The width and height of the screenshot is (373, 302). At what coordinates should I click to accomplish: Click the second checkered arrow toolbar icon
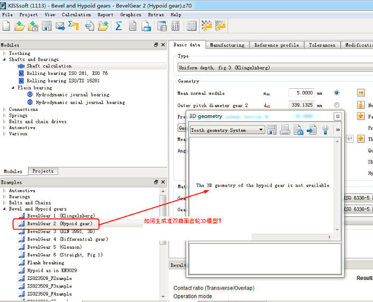point(220,26)
